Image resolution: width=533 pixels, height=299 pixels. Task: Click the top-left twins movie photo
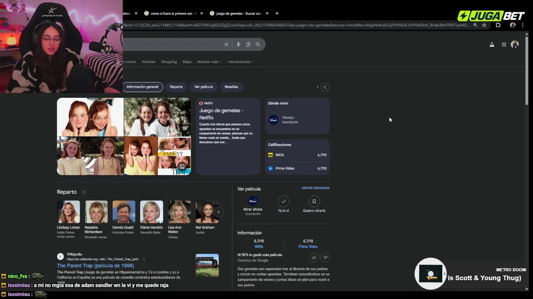pyautogui.click(x=90, y=117)
